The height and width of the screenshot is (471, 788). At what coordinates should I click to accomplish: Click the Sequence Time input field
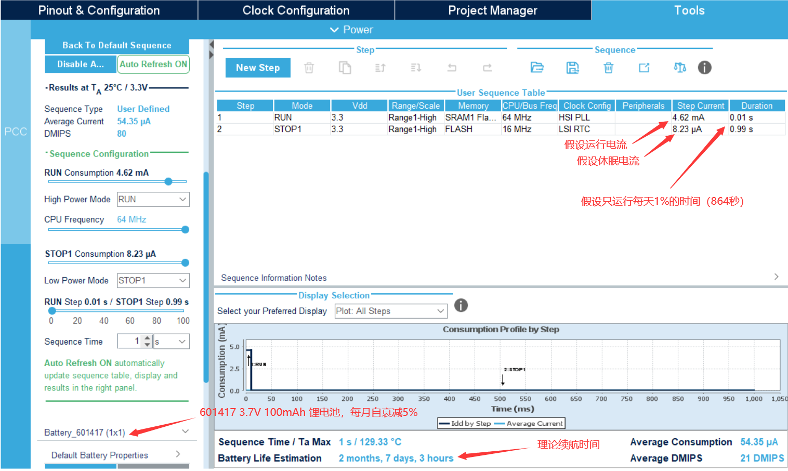pyautogui.click(x=130, y=342)
